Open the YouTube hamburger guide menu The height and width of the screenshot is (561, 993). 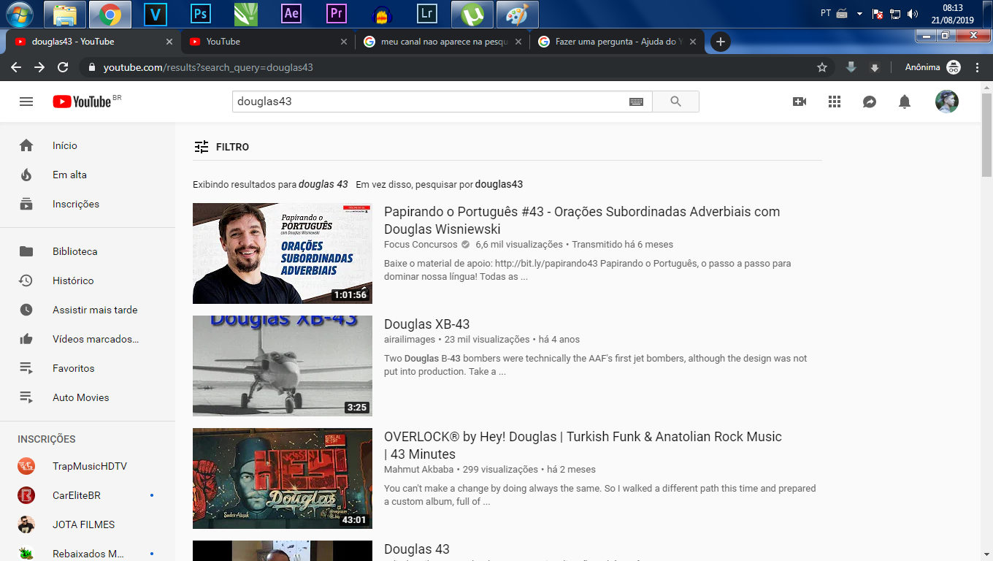point(26,102)
